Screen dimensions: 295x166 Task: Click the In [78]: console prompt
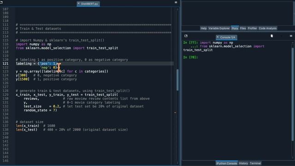190,57
